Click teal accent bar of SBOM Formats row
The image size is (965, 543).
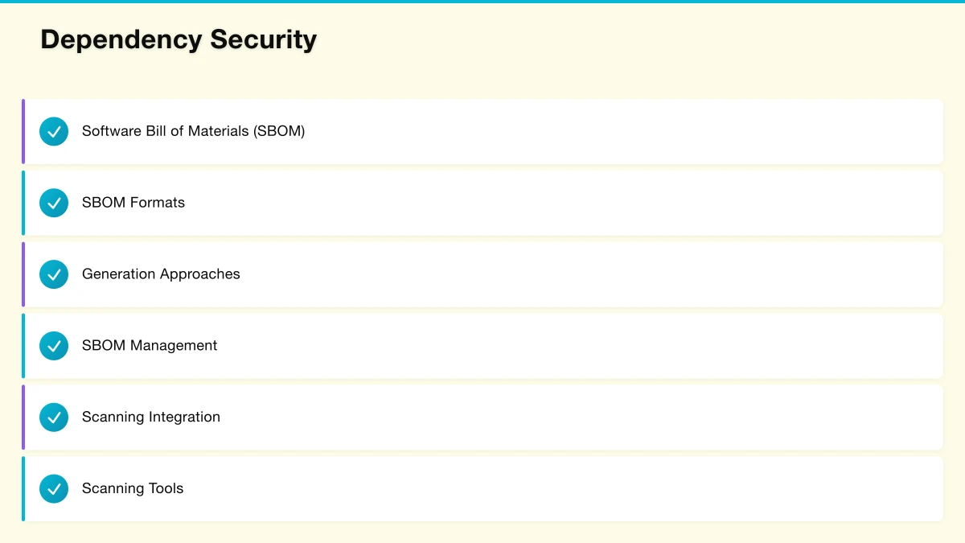tap(23, 203)
